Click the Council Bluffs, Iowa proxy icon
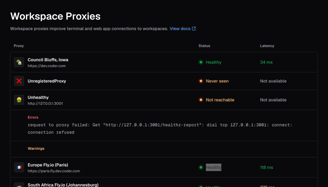Viewport: 328px width, 187px height. pyautogui.click(x=19, y=62)
